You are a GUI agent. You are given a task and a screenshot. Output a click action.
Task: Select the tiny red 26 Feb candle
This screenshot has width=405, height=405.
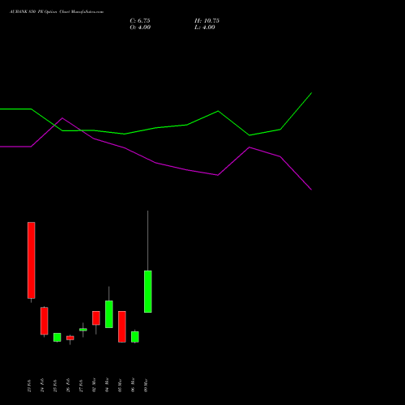[70, 338]
